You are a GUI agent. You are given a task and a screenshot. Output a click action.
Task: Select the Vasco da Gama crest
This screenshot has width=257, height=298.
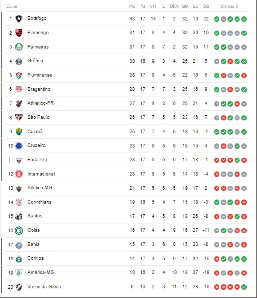19,287
